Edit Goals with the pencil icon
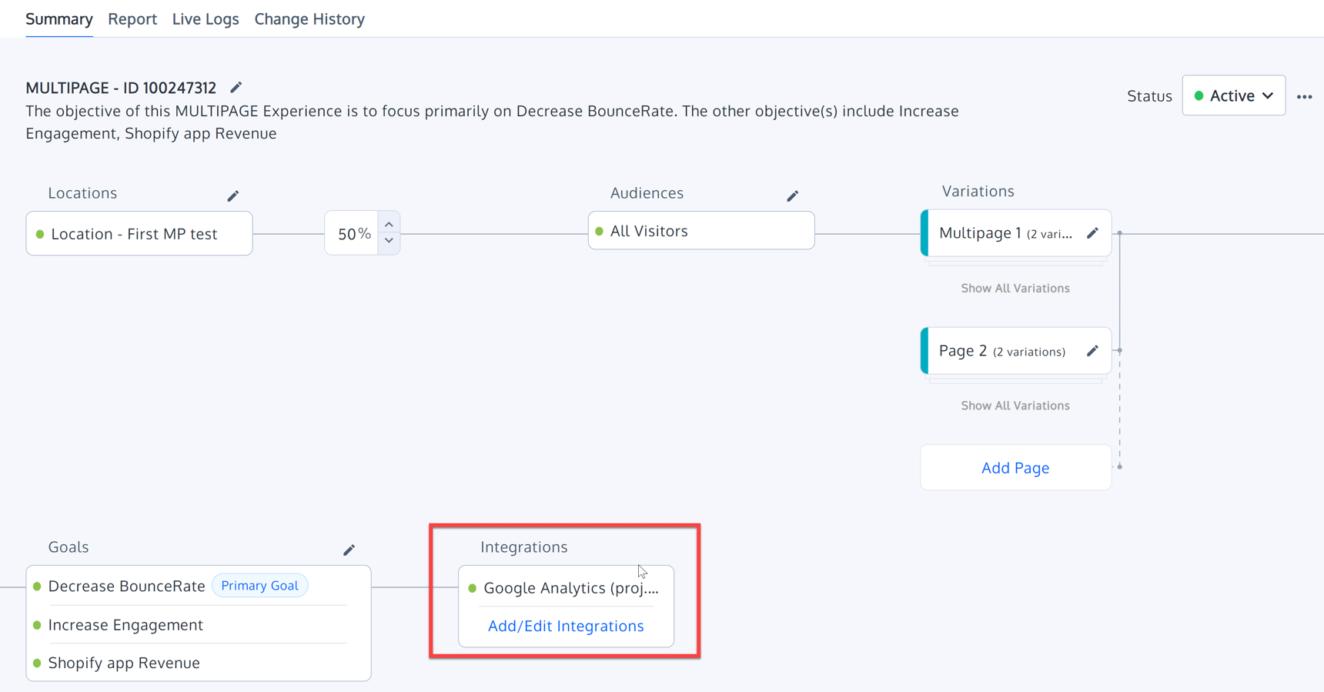Viewport: 1324px width, 692px height. (349, 550)
